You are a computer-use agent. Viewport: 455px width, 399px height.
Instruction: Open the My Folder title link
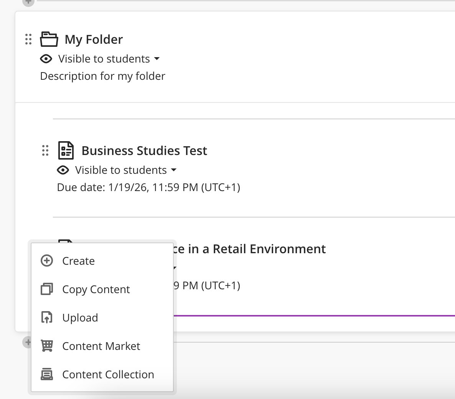[x=94, y=39]
